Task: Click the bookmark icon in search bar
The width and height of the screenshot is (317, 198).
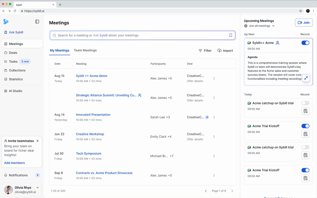Action: pyautogui.click(x=230, y=35)
